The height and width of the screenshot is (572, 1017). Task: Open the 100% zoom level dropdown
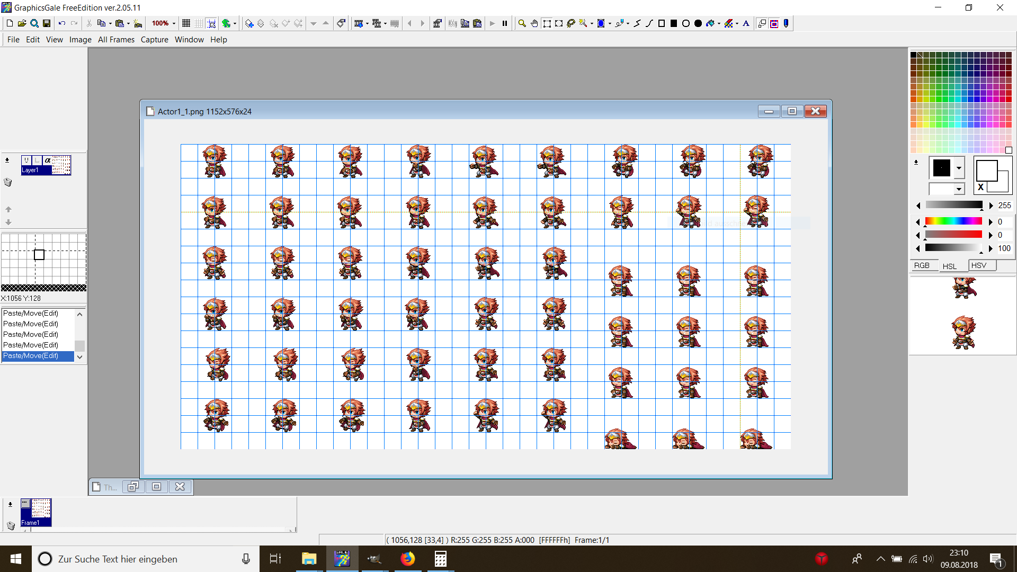[174, 23]
